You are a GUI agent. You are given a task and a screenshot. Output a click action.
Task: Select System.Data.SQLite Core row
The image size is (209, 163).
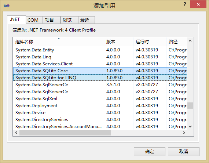click(x=100, y=71)
